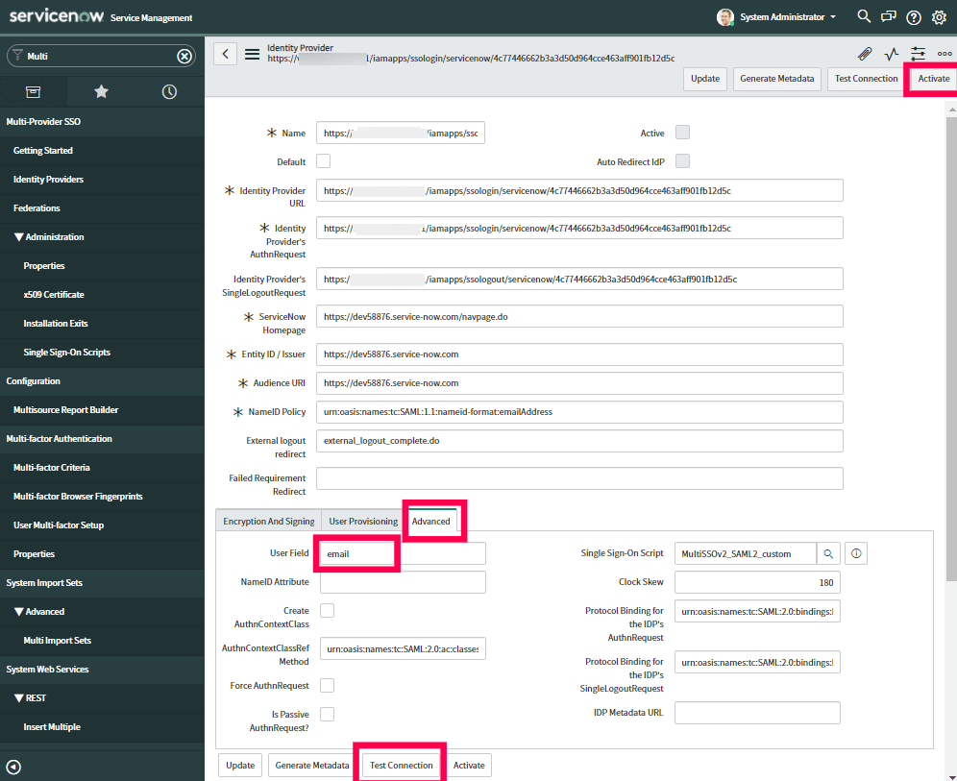This screenshot has height=781, width=957.
Task: Open the global search magnifier
Action: click(864, 16)
